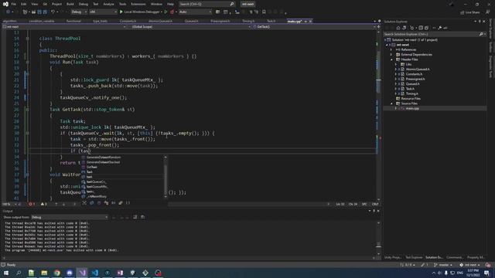Collapse the Header Files folder
This screenshot has height=278, width=495.
click(391, 59)
